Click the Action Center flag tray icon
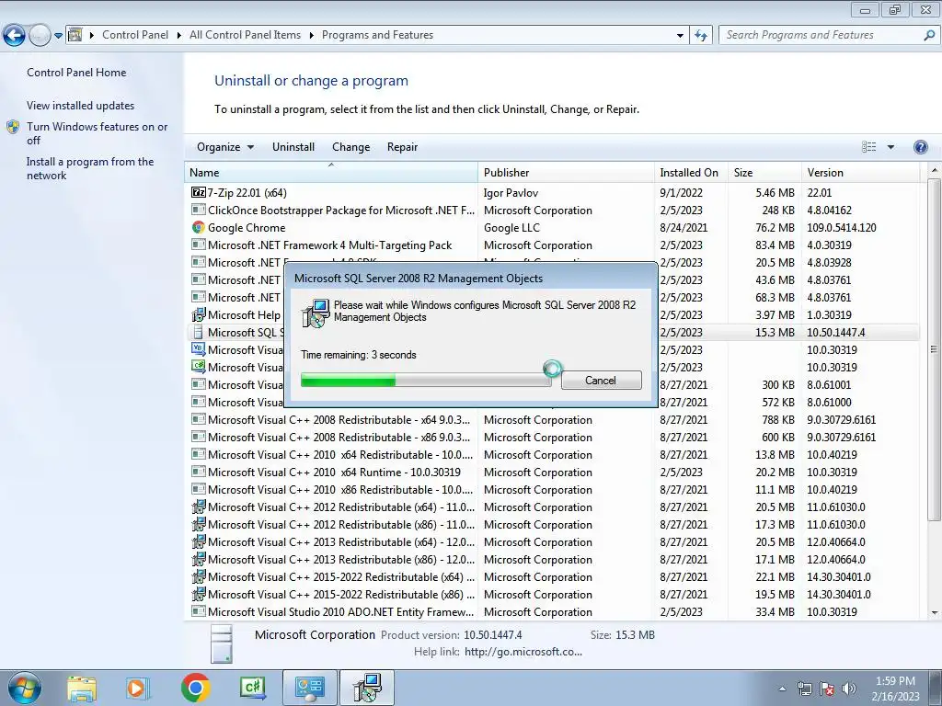Viewport: 942px width, 706px height. point(827,689)
